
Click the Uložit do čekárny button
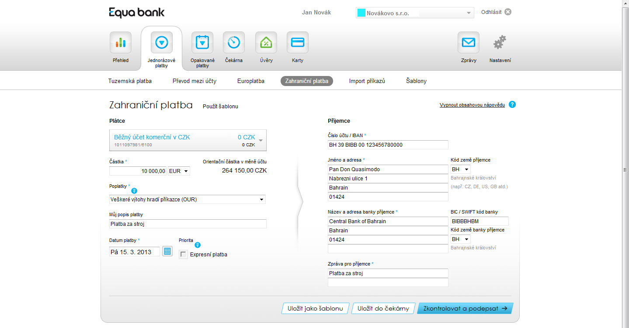point(383,308)
